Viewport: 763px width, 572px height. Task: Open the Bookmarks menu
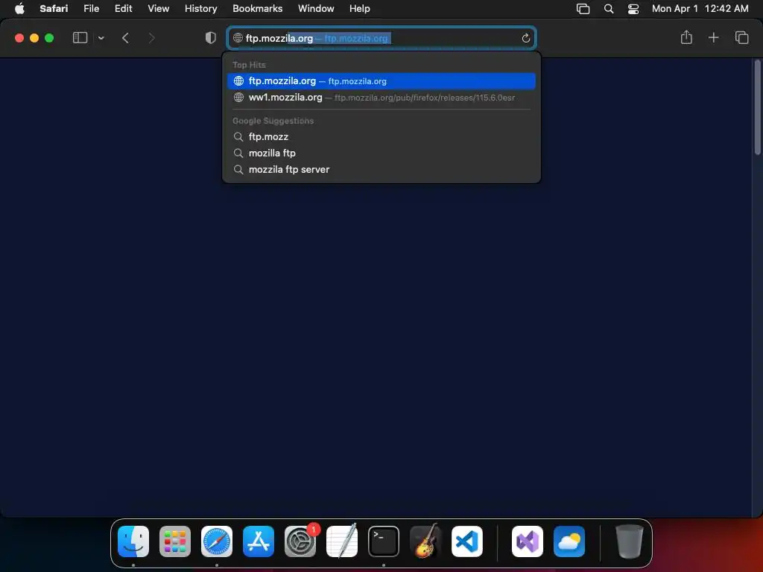(x=257, y=8)
